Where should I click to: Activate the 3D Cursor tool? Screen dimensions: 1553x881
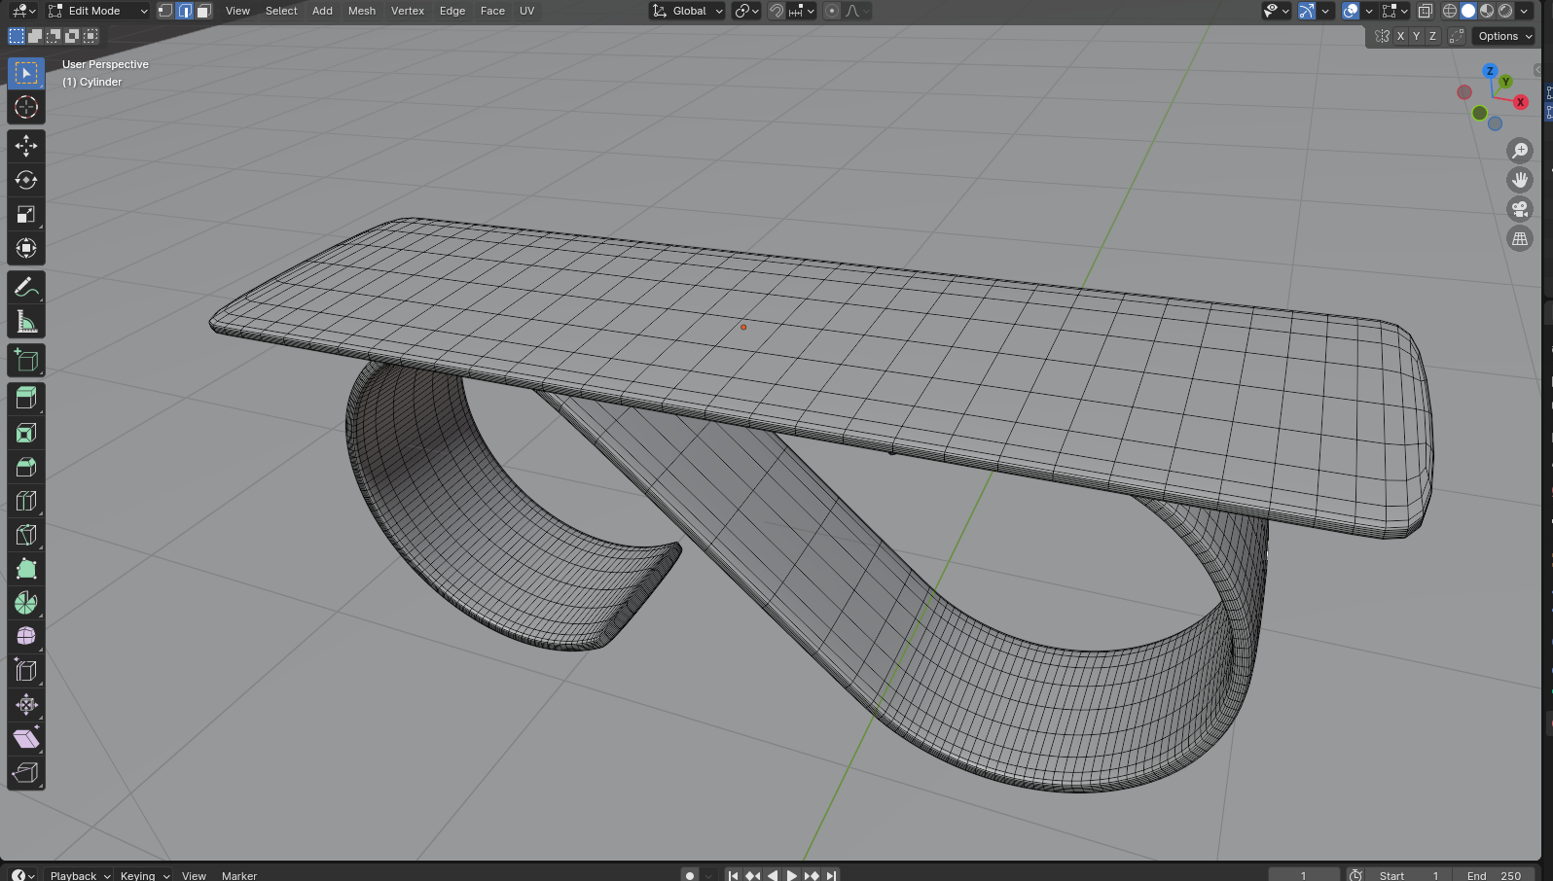(26, 107)
